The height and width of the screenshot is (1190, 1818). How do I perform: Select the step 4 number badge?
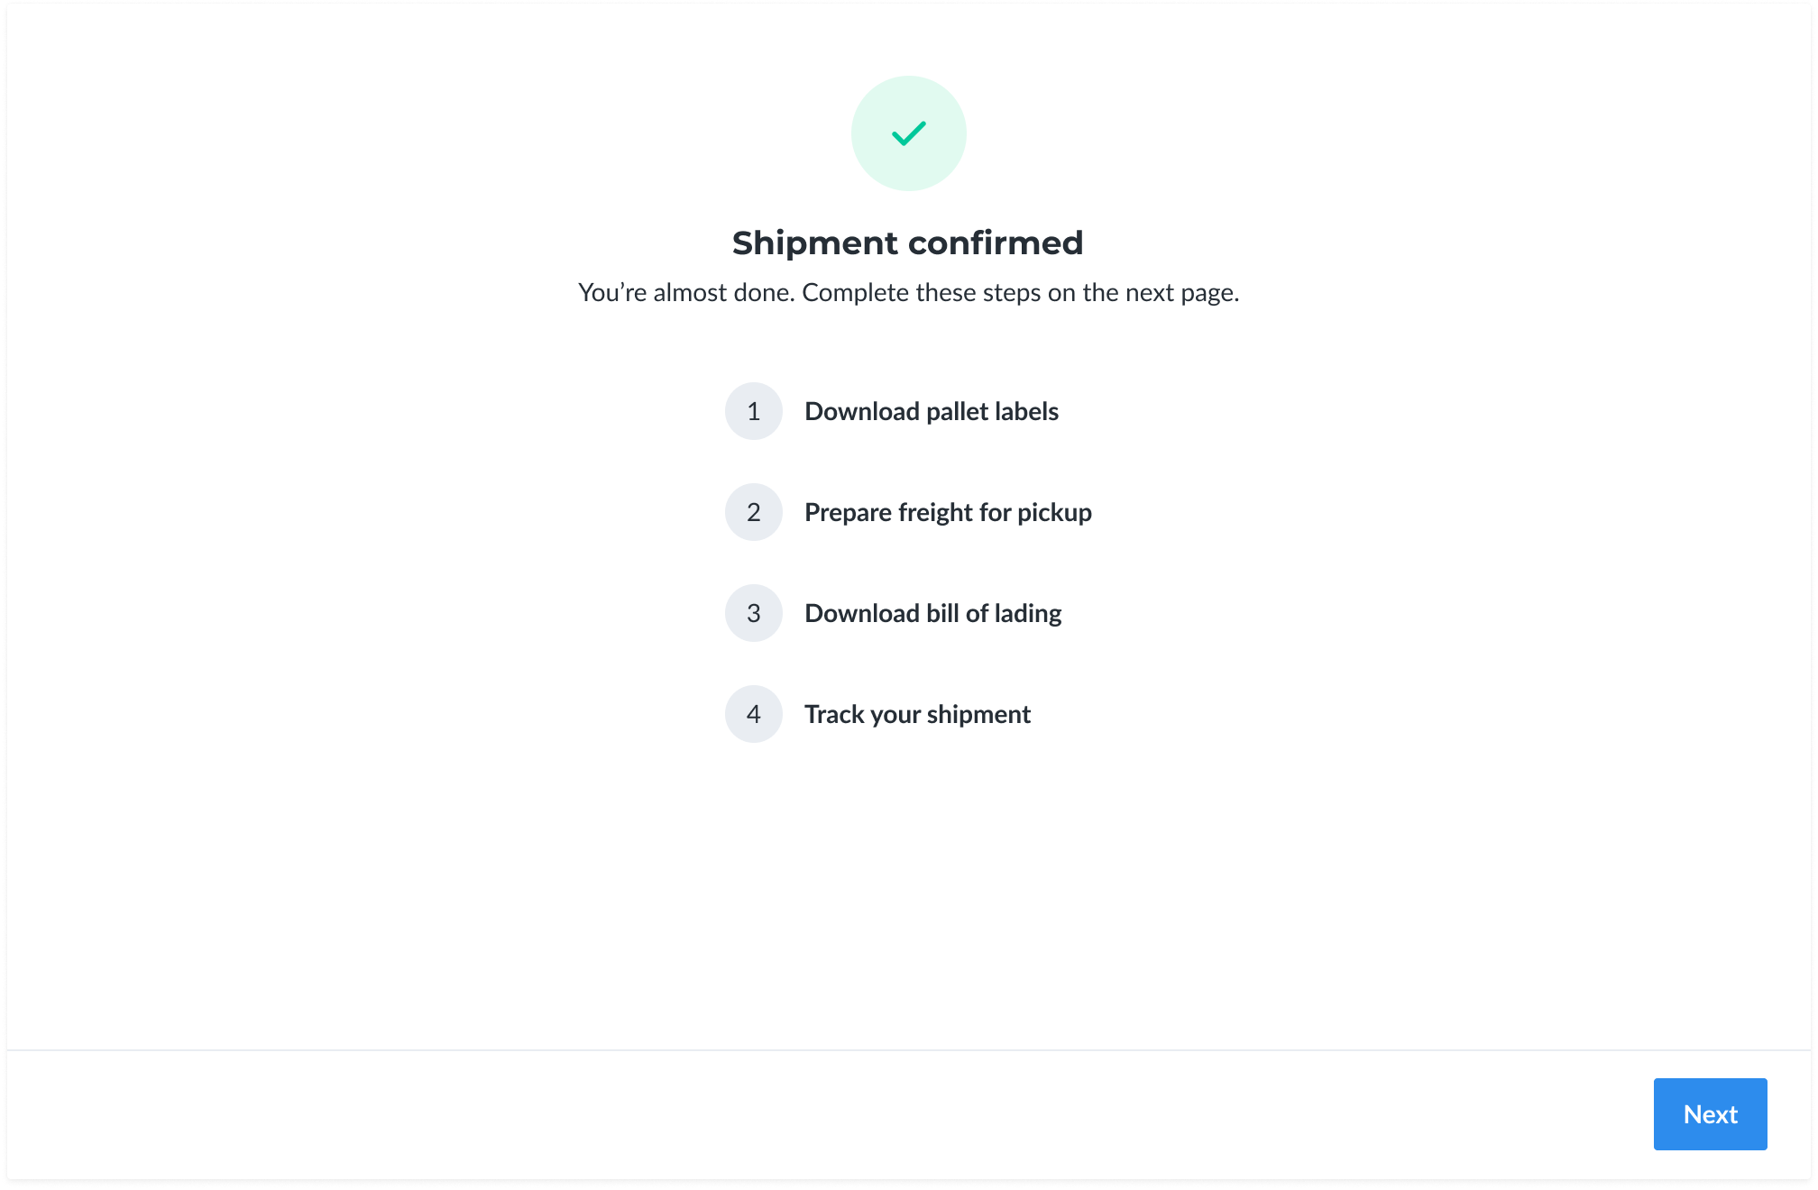(754, 714)
